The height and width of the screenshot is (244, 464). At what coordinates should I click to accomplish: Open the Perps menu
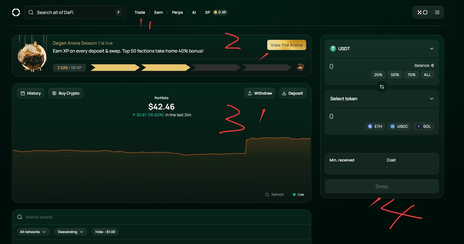point(177,12)
